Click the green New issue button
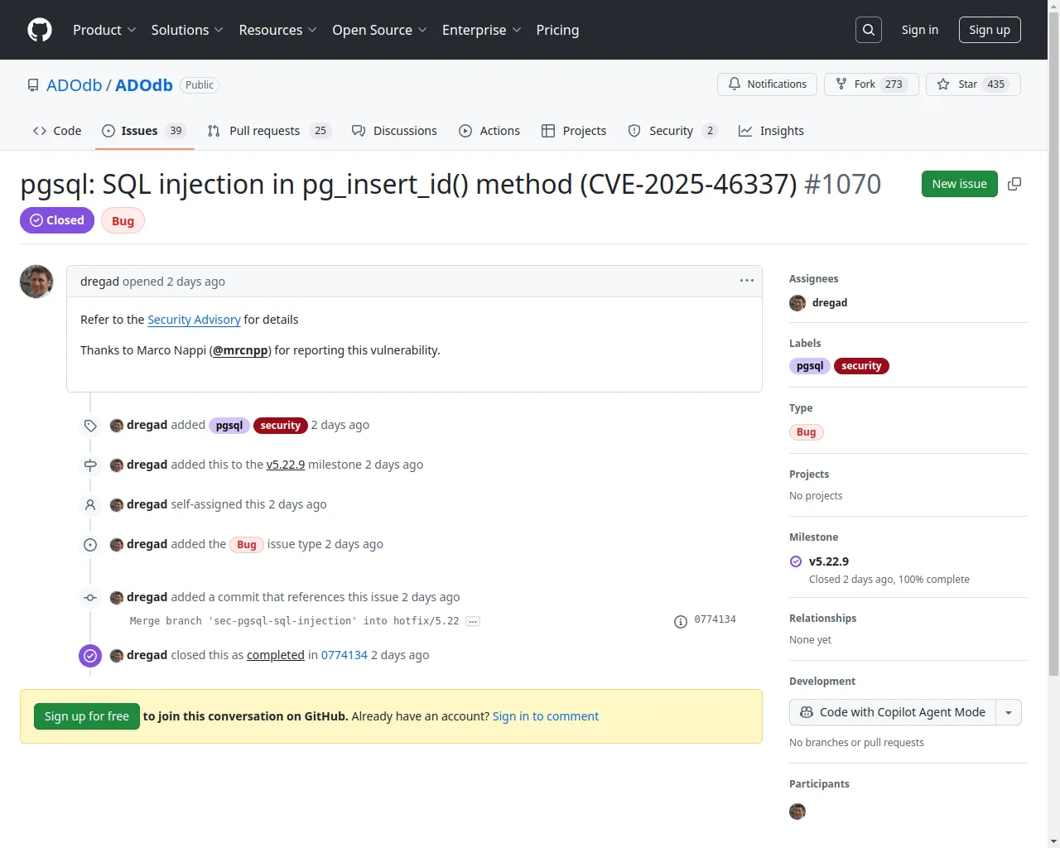The image size is (1060, 848). pyautogui.click(x=959, y=184)
